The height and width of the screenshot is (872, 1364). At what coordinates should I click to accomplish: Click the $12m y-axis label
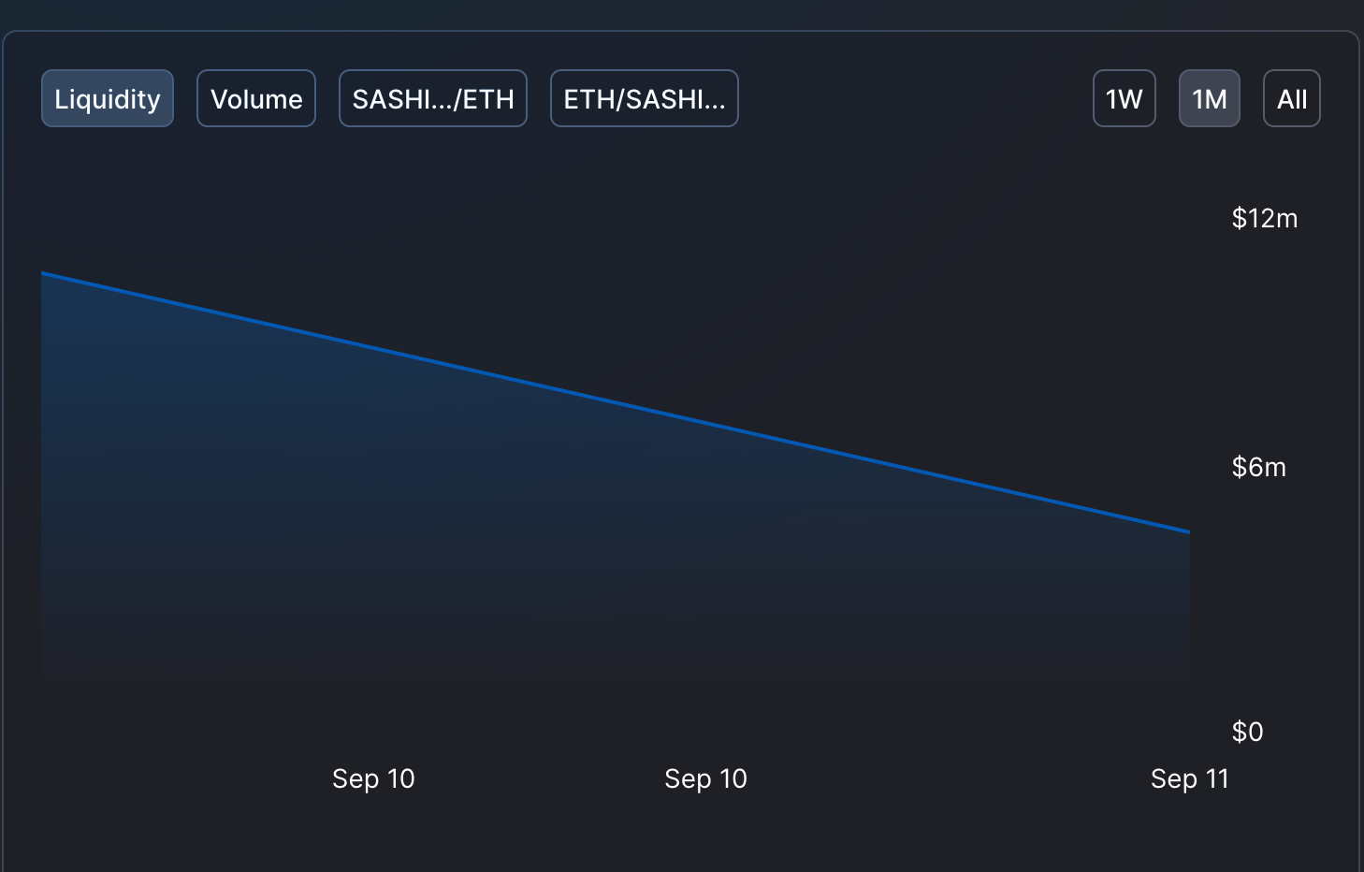coord(1265,218)
